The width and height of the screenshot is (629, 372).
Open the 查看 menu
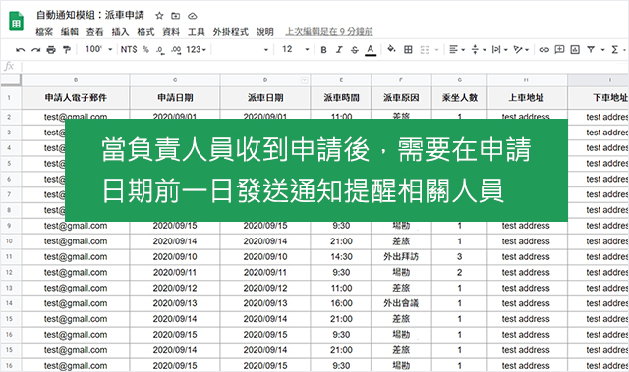click(94, 32)
